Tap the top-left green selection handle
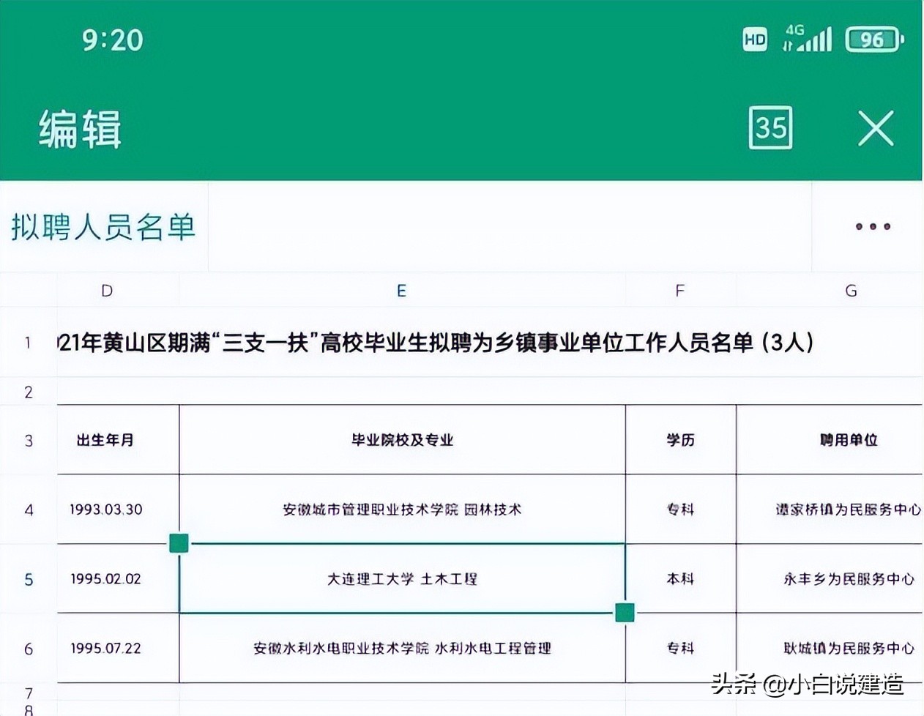 point(179,543)
